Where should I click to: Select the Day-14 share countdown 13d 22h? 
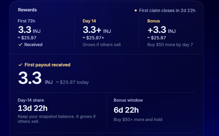33,108
